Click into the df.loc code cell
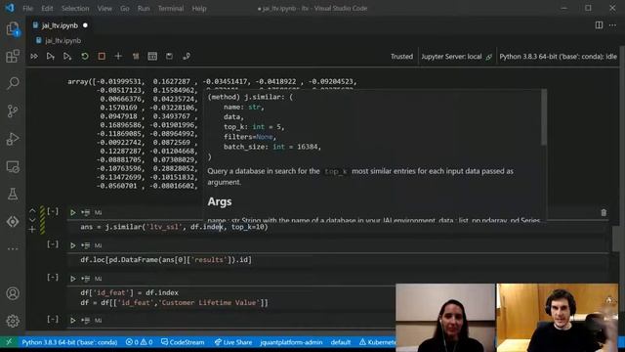The image size is (625, 352). (339, 260)
